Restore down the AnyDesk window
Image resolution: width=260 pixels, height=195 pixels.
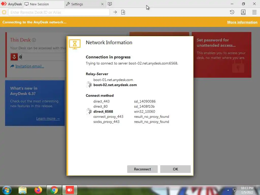coord(243,4)
